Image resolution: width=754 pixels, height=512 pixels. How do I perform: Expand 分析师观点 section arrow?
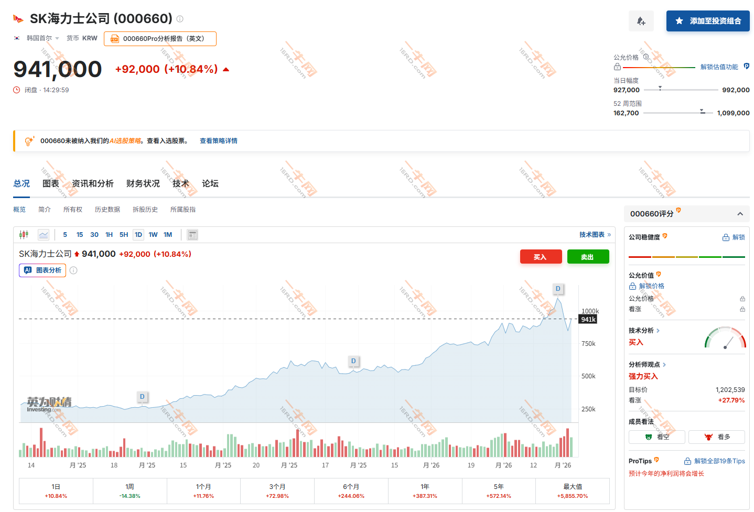pyautogui.click(x=664, y=365)
